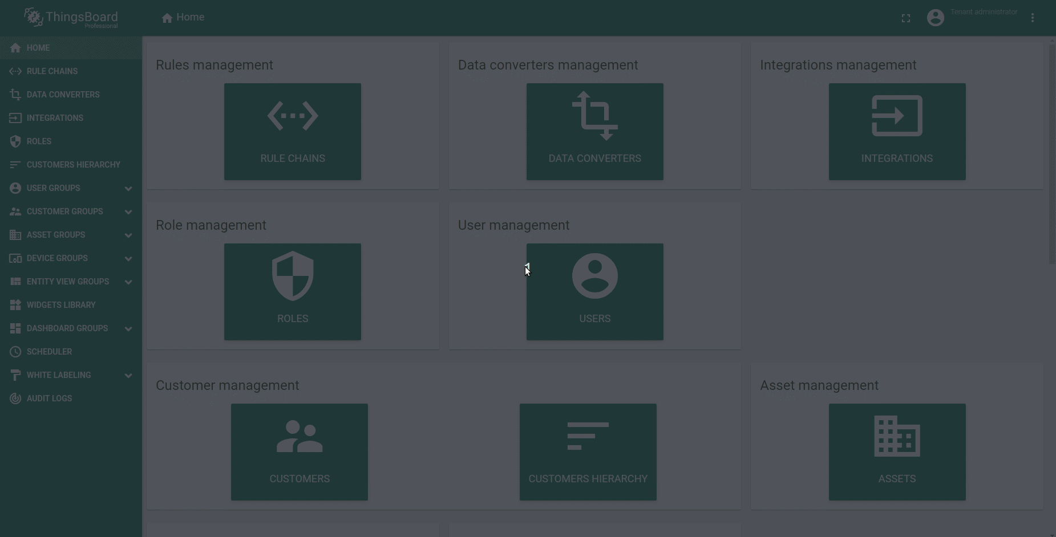The height and width of the screenshot is (537, 1056).
Task: Open the Customers Hierarchy card
Action: click(588, 452)
